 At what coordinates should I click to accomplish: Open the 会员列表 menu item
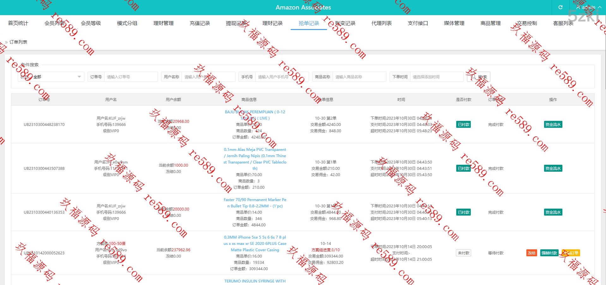click(x=55, y=23)
